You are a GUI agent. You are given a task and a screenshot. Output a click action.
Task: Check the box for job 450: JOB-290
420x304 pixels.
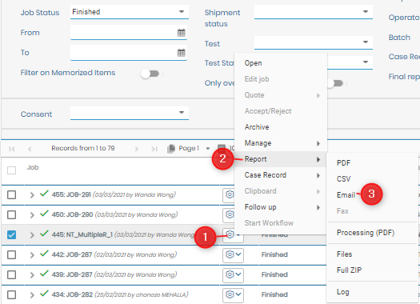pos(11,214)
